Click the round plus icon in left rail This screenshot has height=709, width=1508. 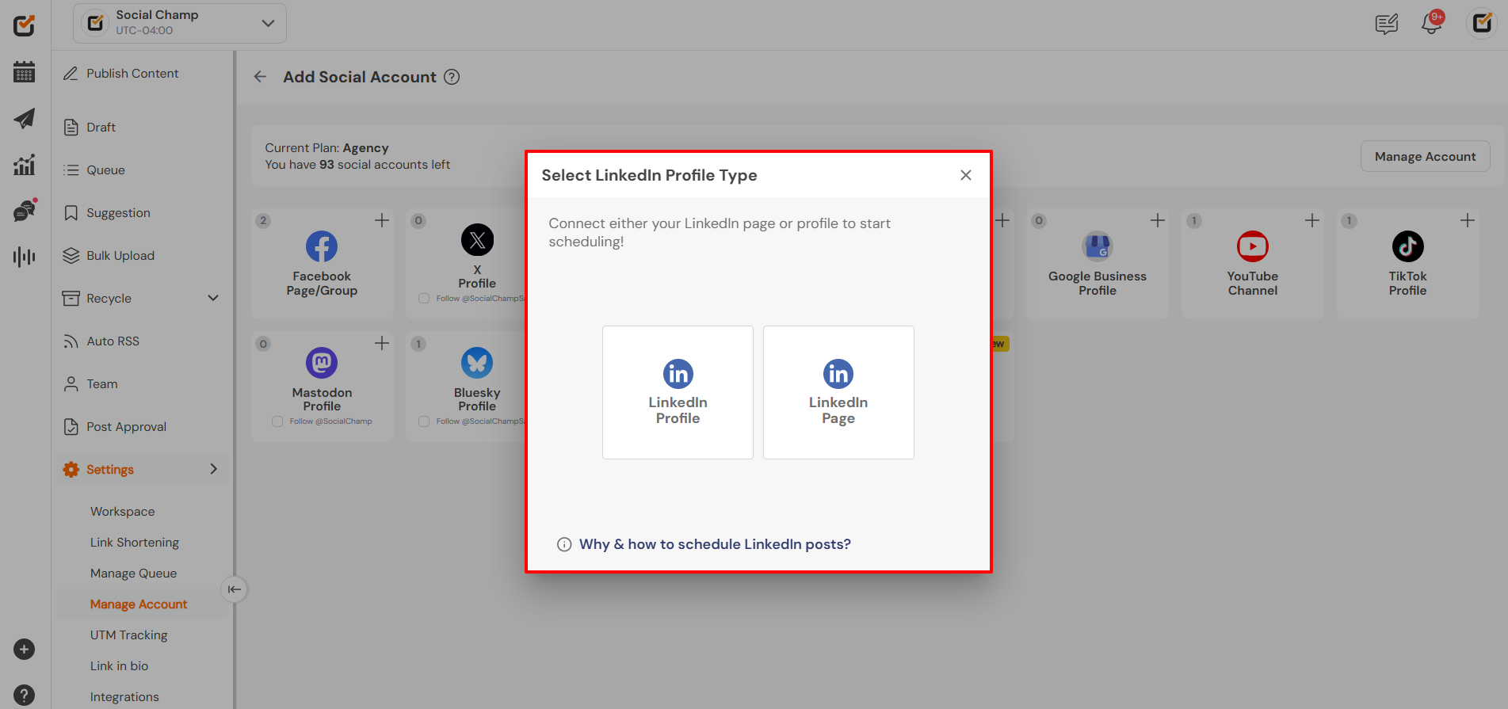coord(24,650)
